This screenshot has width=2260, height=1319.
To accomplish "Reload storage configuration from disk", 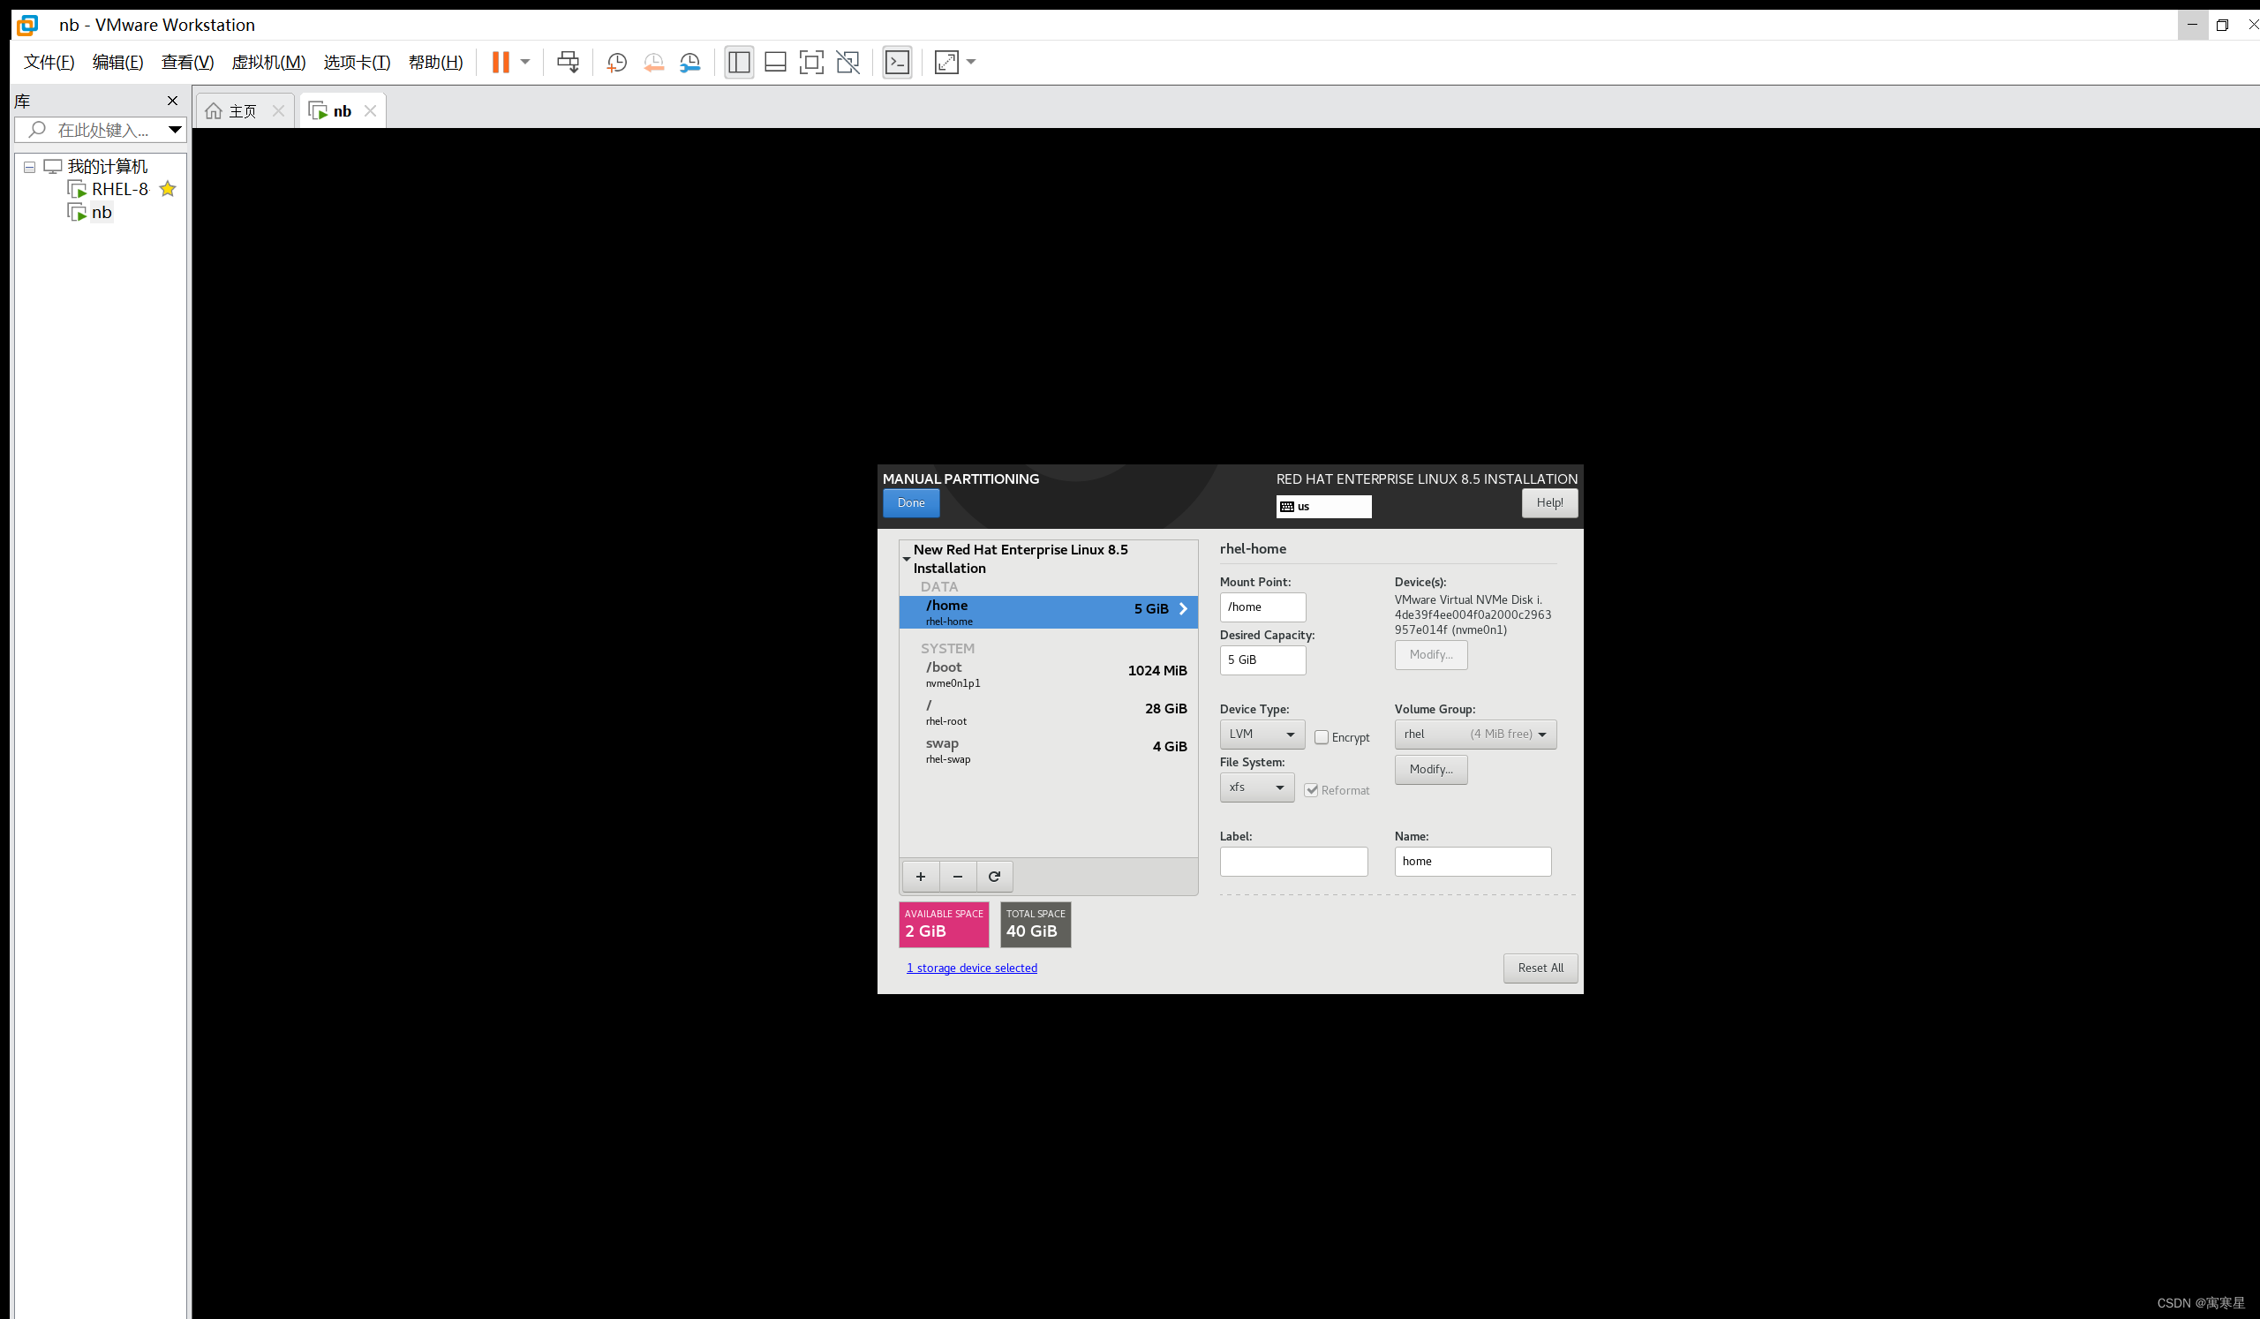I will [x=995, y=877].
